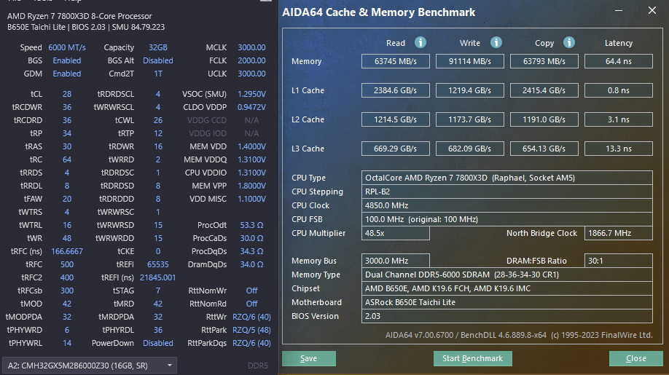
Task: Click the L3 Cache Copy 654.13 GB/s field
Action: pos(544,149)
